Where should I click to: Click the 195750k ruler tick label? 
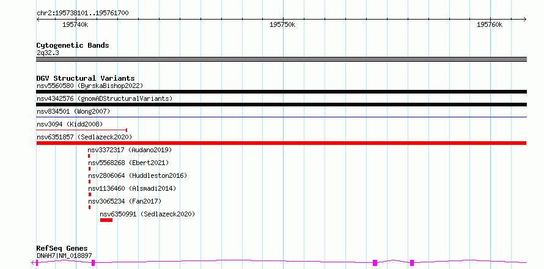tap(282, 24)
